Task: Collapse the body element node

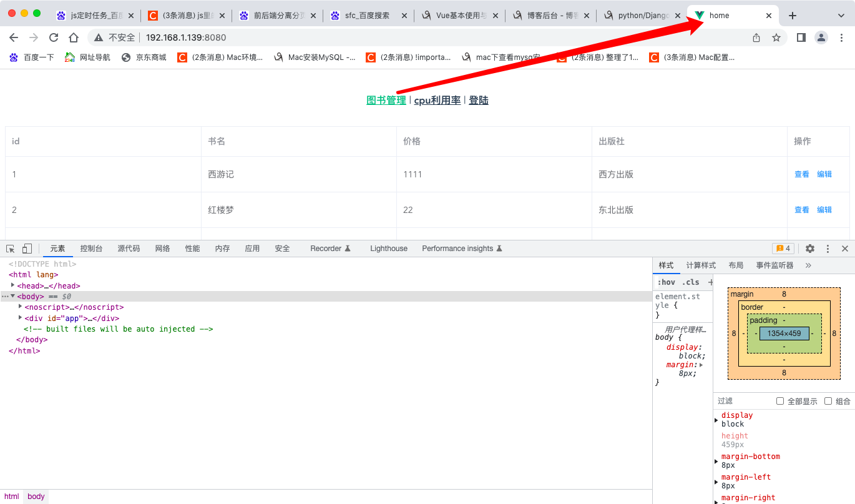Action: [x=13, y=296]
